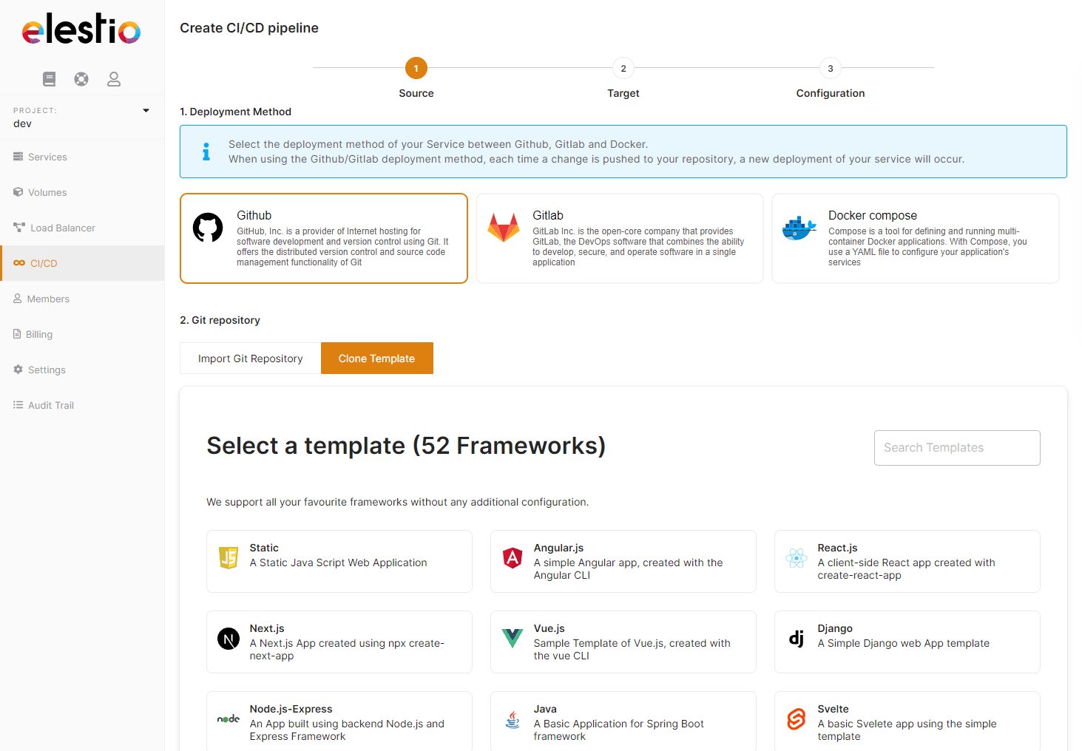
Task: Open the Settings section
Action: tap(46, 370)
